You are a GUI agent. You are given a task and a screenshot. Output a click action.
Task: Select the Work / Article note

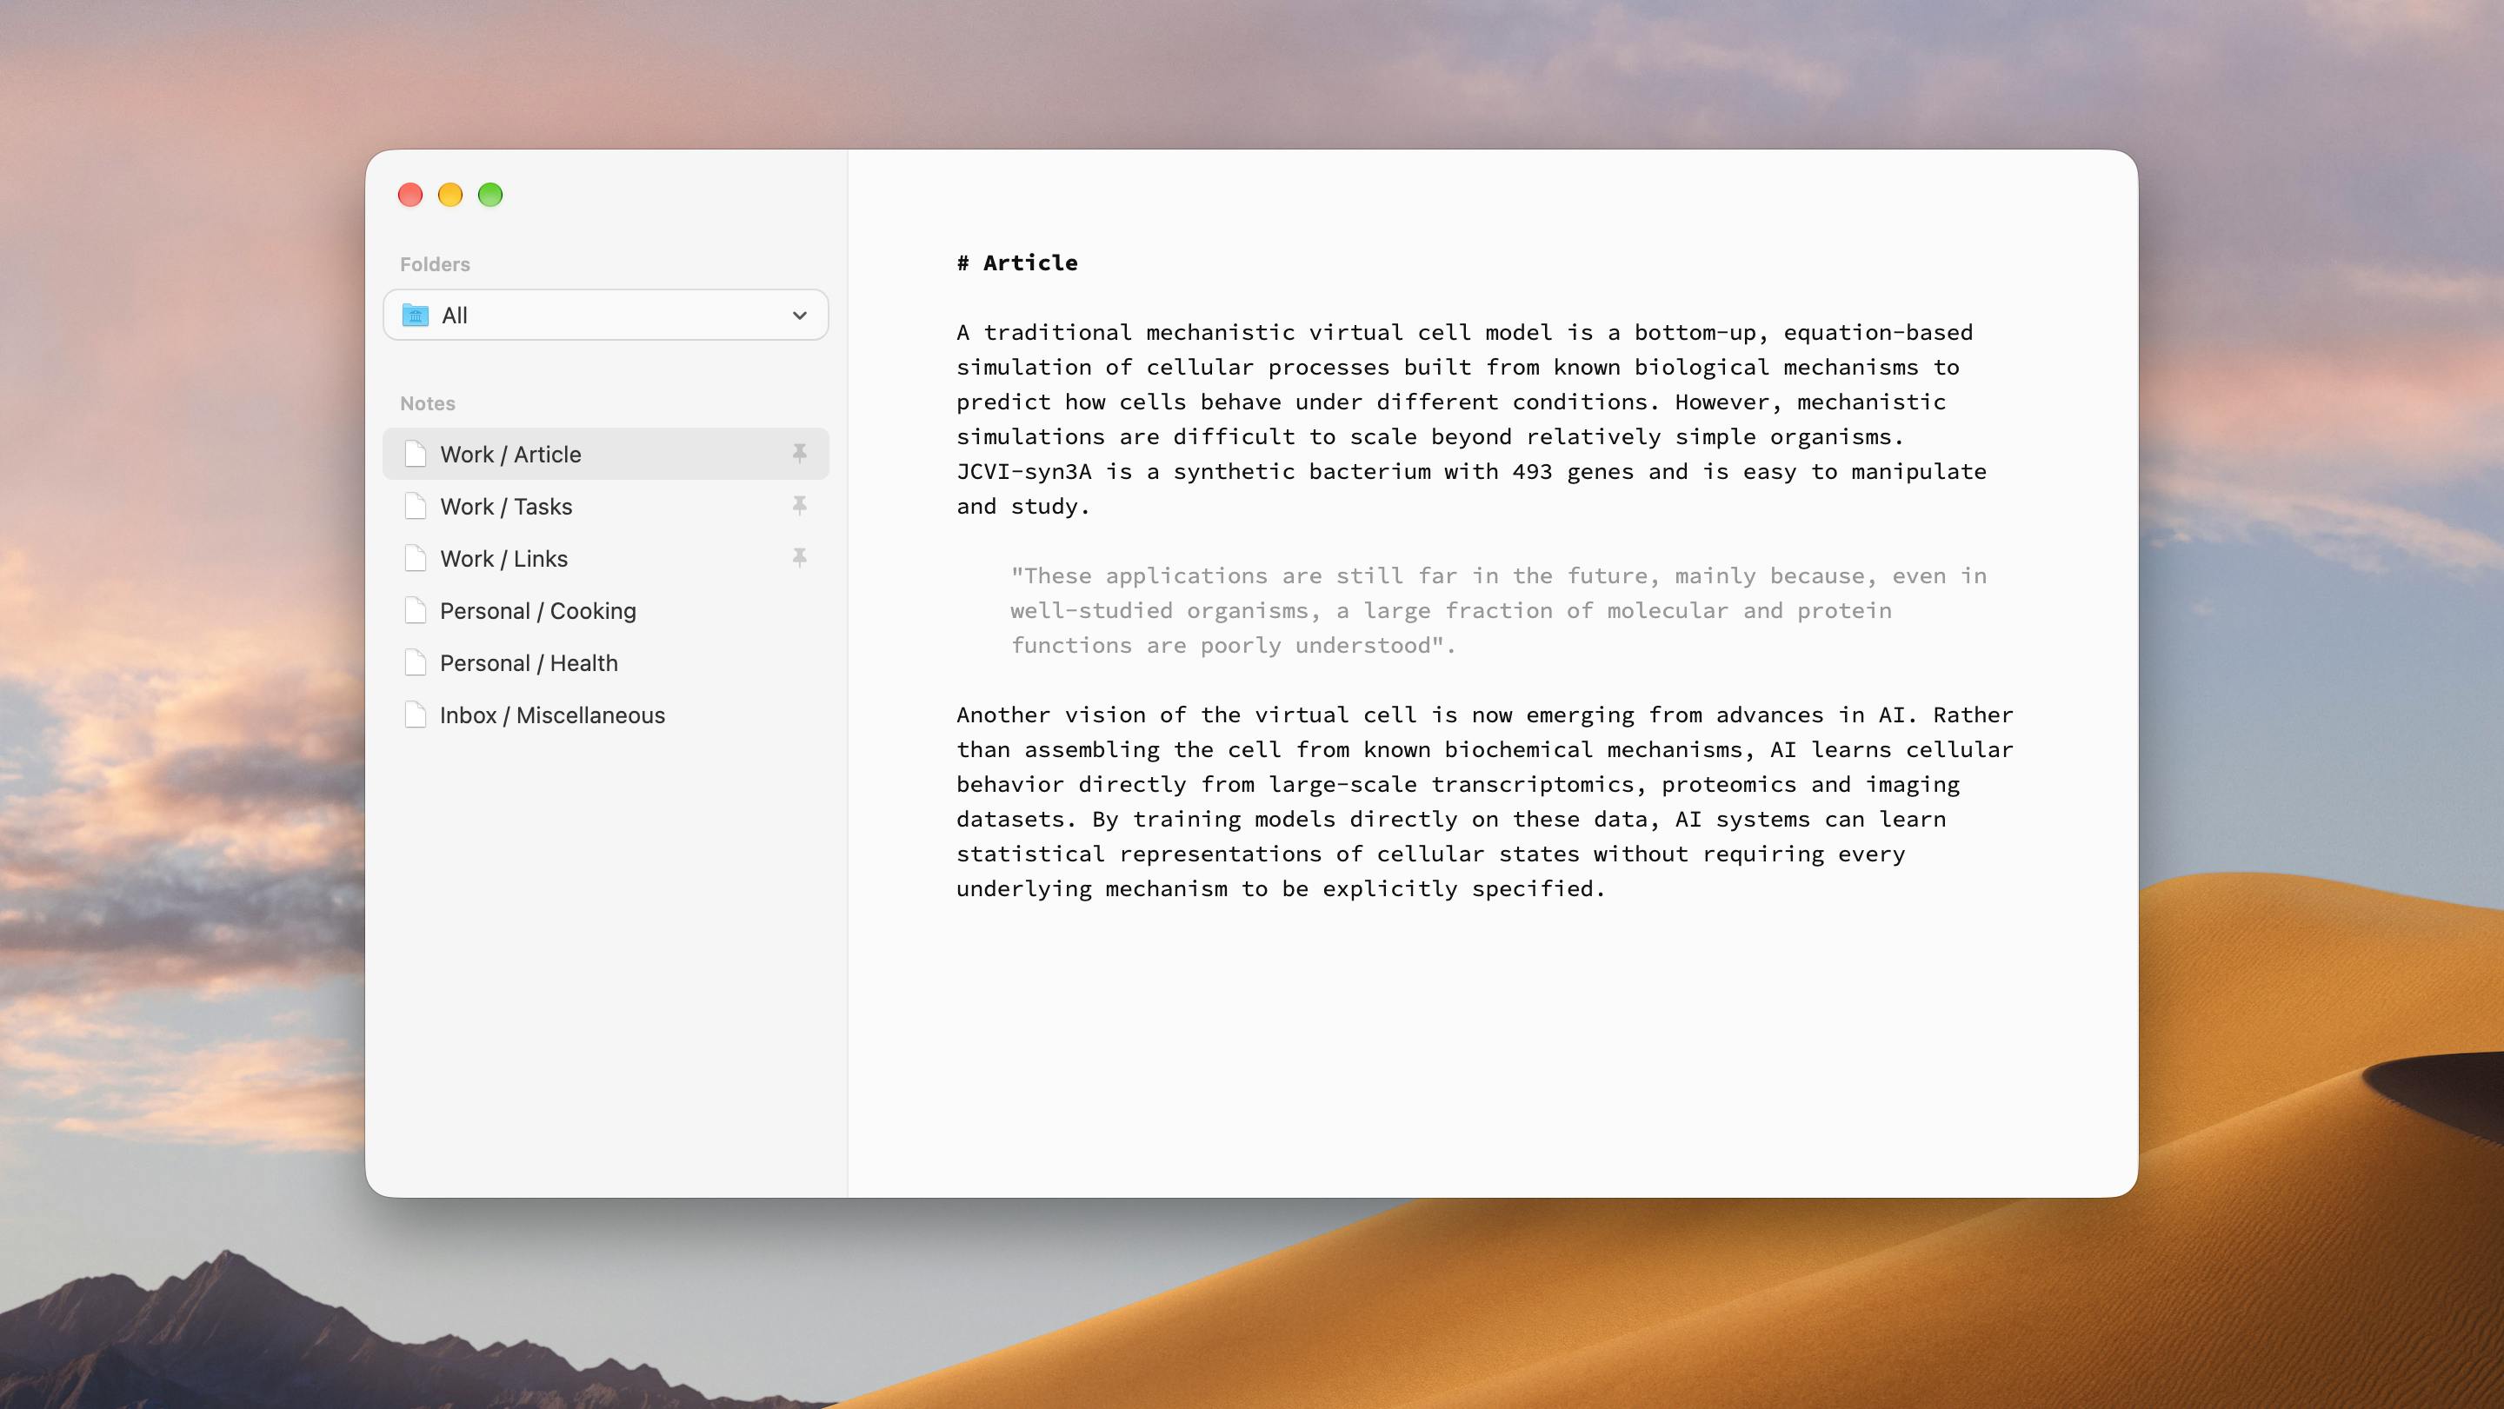606,454
